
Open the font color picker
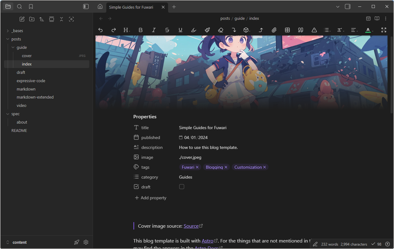[368, 30]
